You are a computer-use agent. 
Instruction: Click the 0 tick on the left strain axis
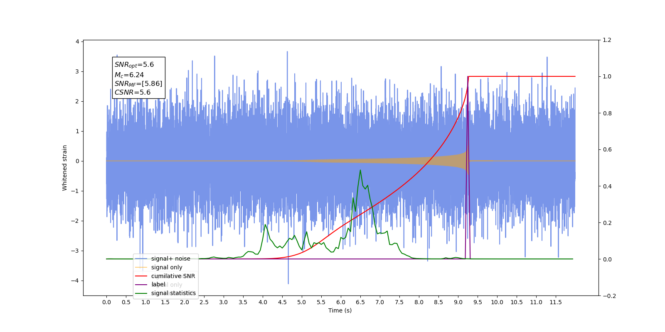[77, 161]
